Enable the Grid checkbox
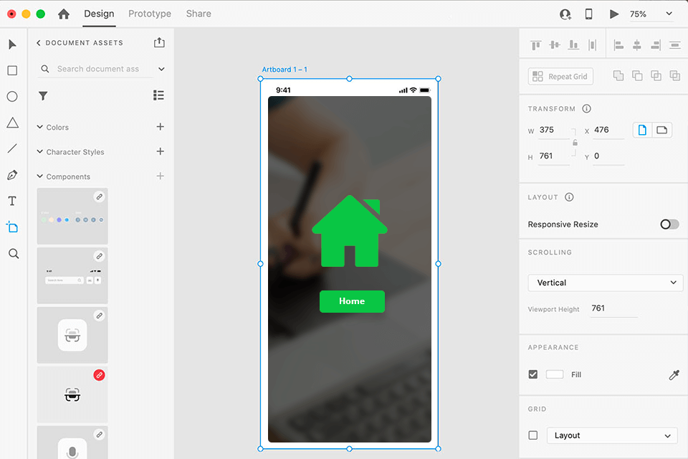This screenshot has width=688, height=459. (x=533, y=435)
